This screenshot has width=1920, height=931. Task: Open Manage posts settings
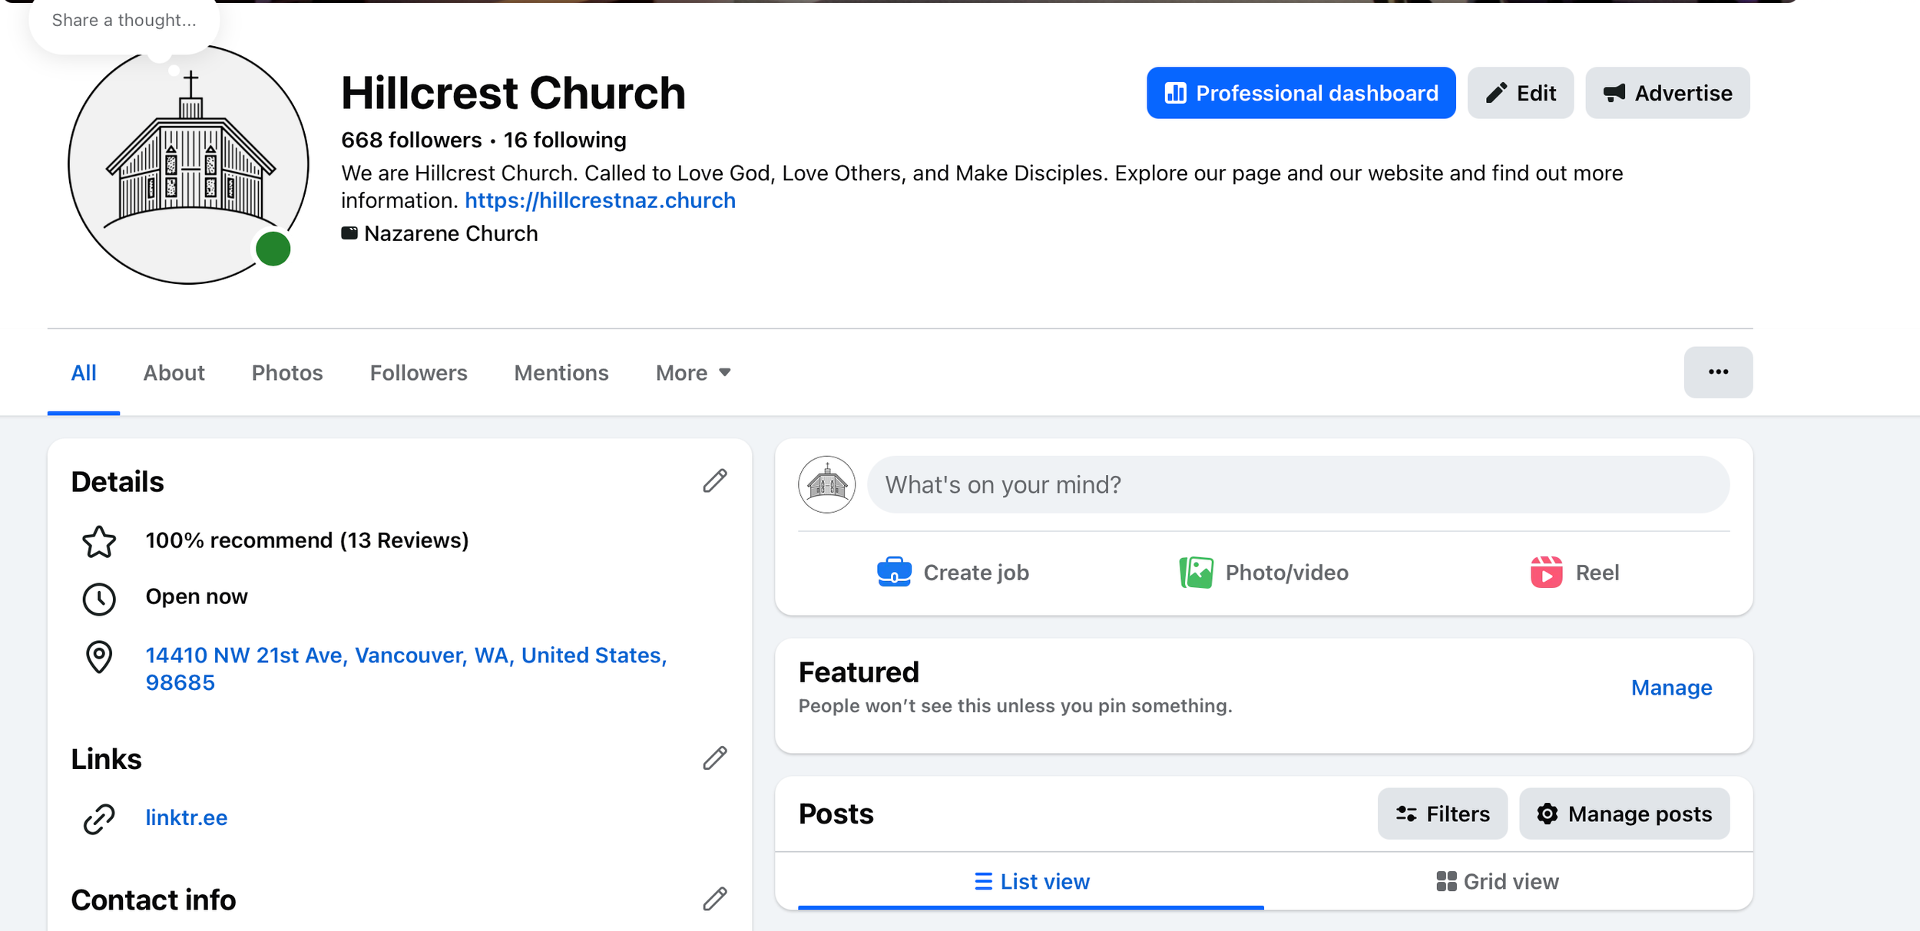pyautogui.click(x=1624, y=814)
